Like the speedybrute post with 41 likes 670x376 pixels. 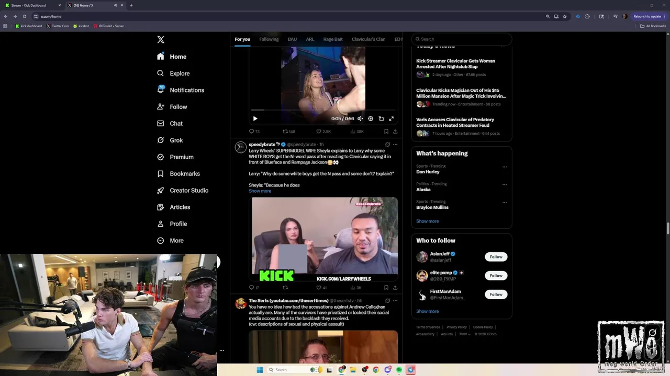[x=321, y=288]
